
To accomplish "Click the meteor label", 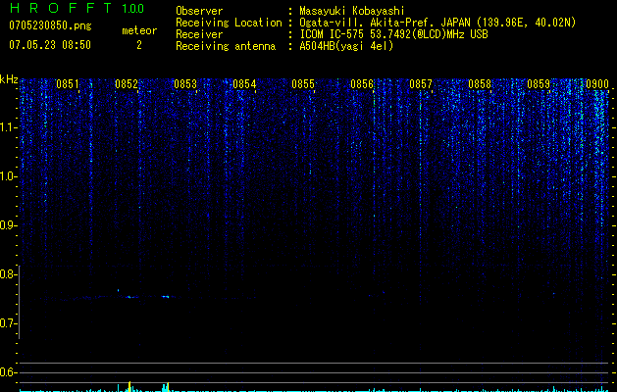I will (139, 30).
